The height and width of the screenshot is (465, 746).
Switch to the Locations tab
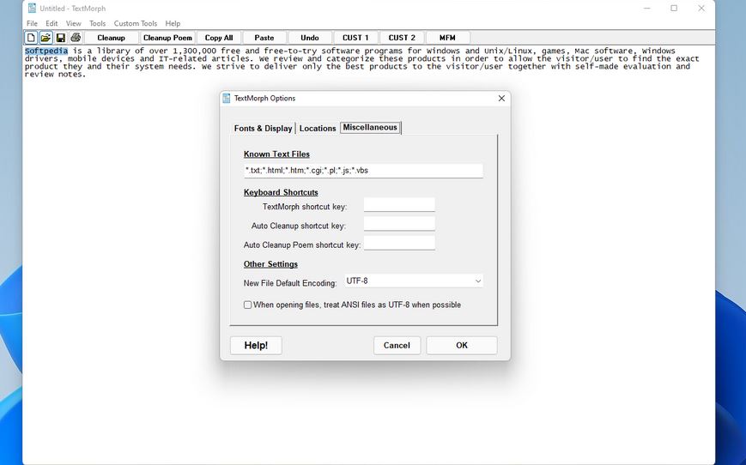(x=318, y=129)
